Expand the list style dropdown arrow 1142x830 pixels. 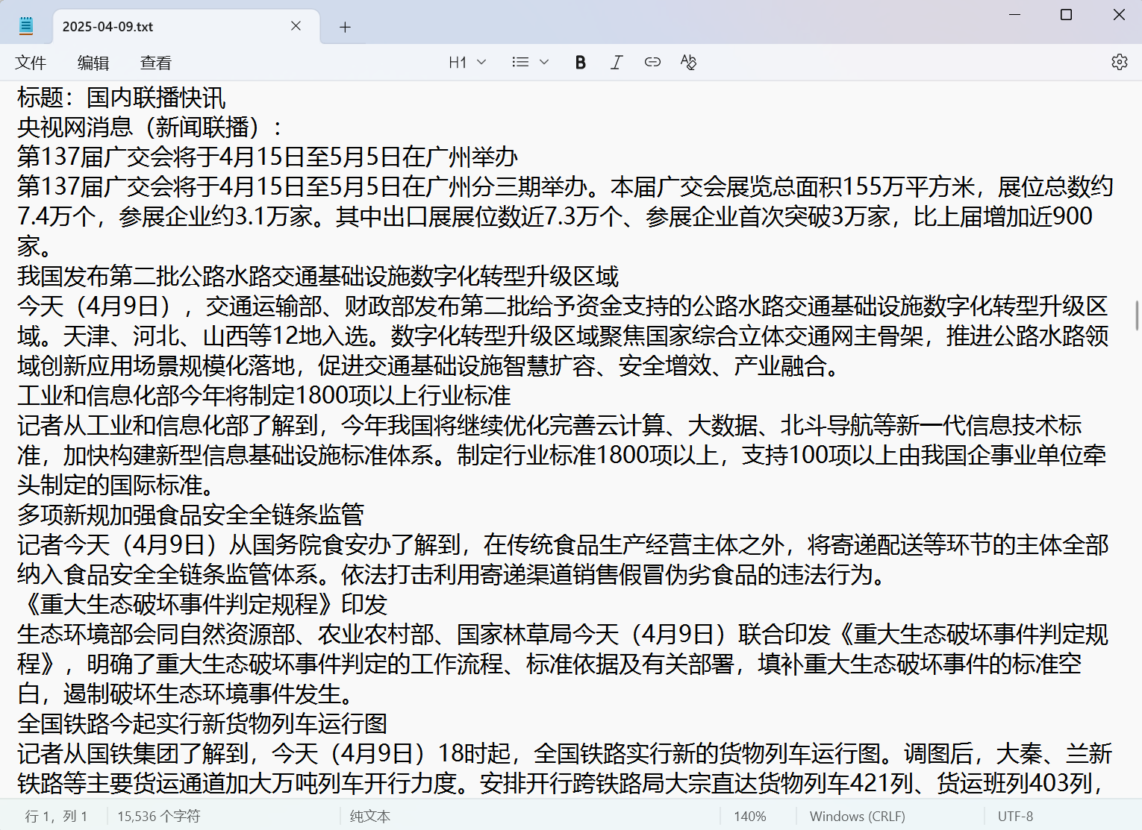tap(544, 63)
